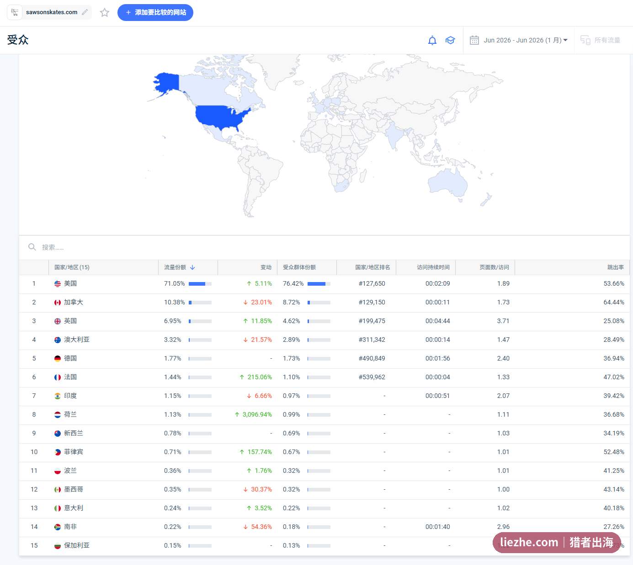
Task: Open the graduation cap learning icon
Action: [450, 40]
